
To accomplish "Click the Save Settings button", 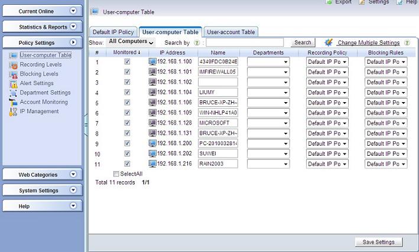I will [378, 242].
